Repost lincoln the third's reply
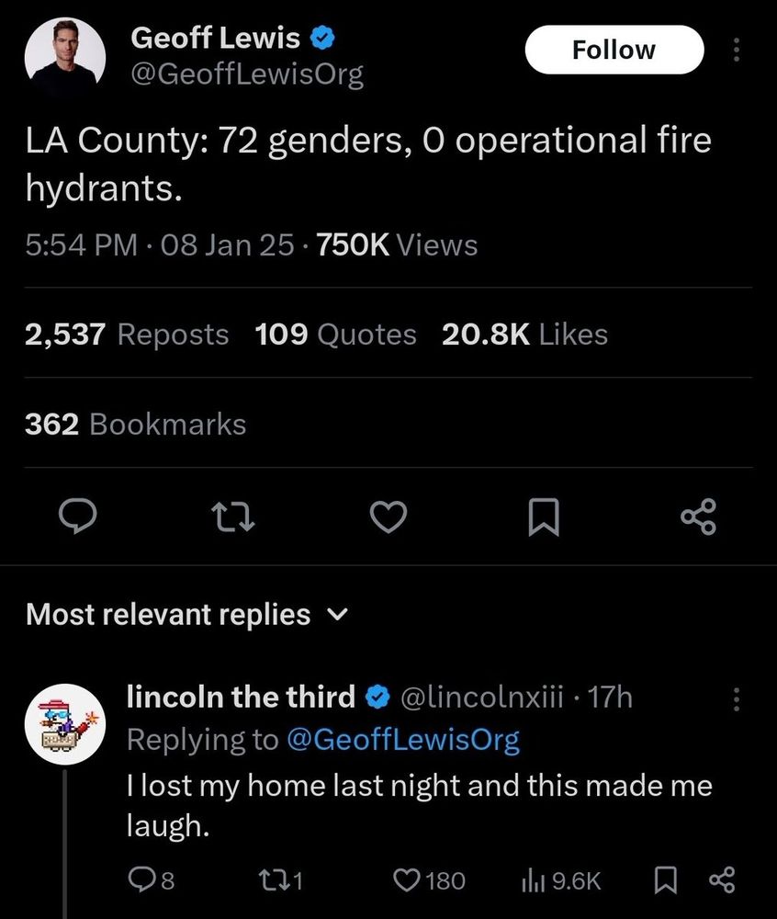Screen dimensions: 777x919 [280, 880]
